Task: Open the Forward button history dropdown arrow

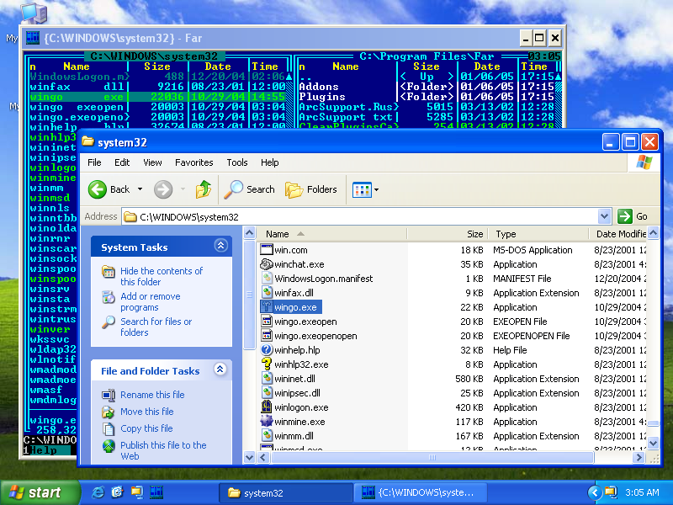Action: point(183,189)
